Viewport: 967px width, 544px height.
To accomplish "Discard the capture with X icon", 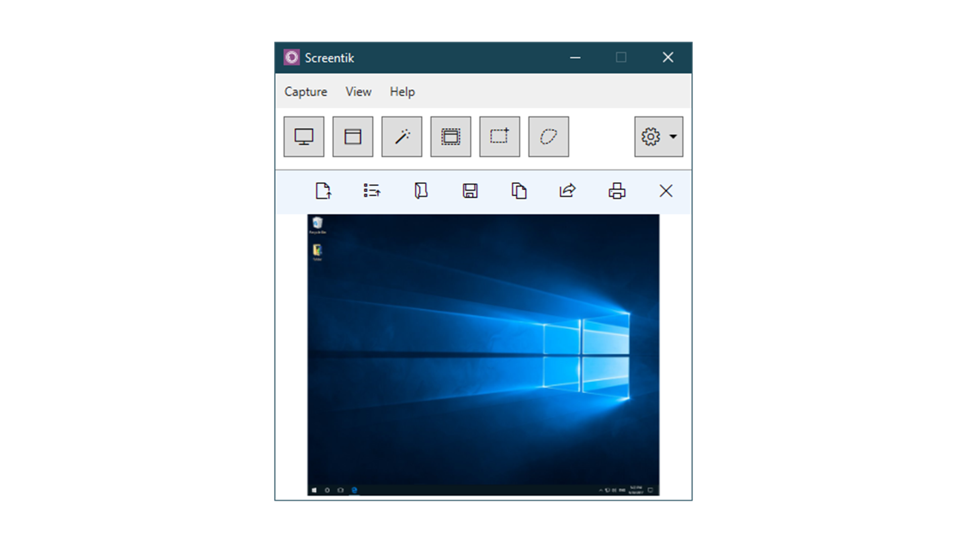I will [666, 191].
